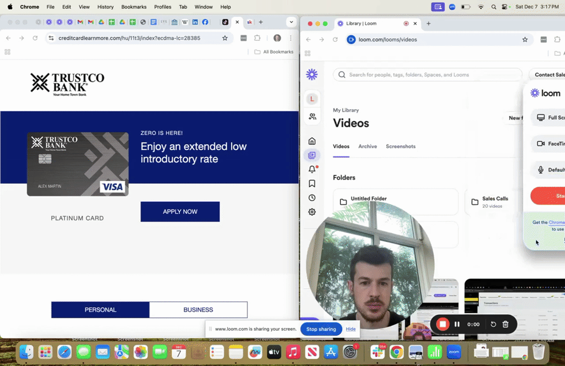Pause the Loom recording
This screenshot has height=366, width=565.
[x=457, y=324]
